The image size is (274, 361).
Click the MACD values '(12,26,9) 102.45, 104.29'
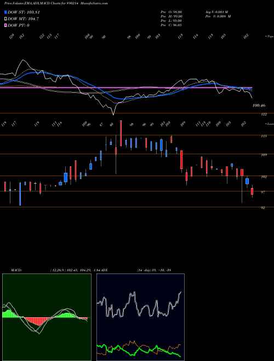point(70,270)
